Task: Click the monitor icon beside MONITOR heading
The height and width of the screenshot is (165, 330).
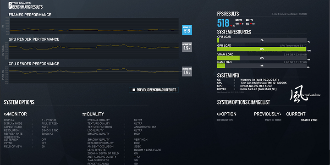Action: [6, 114]
